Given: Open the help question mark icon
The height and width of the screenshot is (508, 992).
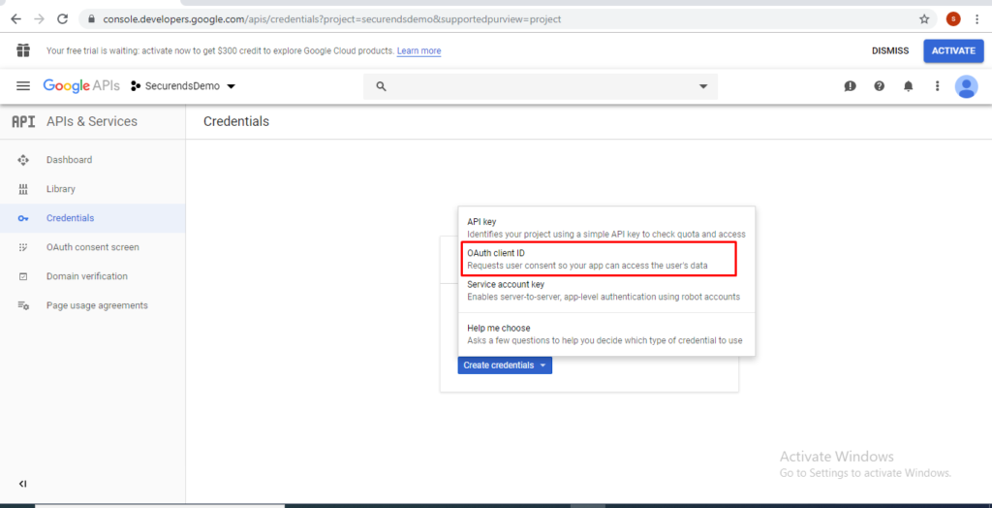Looking at the screenshot, I should (879, 86).
